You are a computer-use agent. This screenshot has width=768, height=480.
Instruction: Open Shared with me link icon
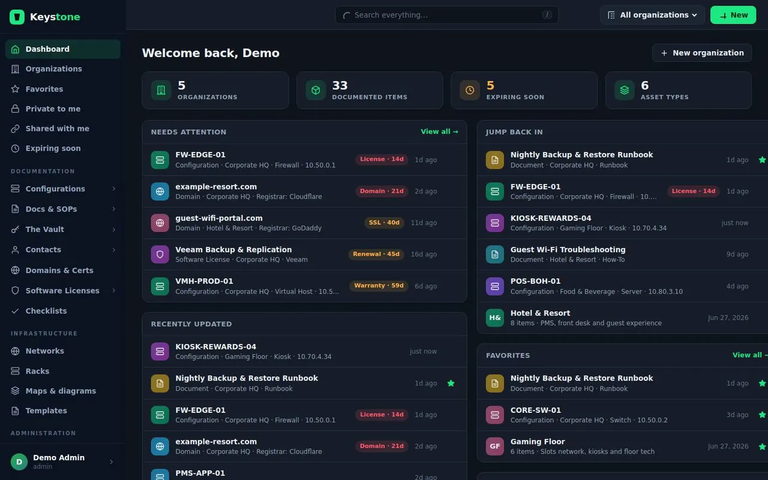tap(16, 128)
